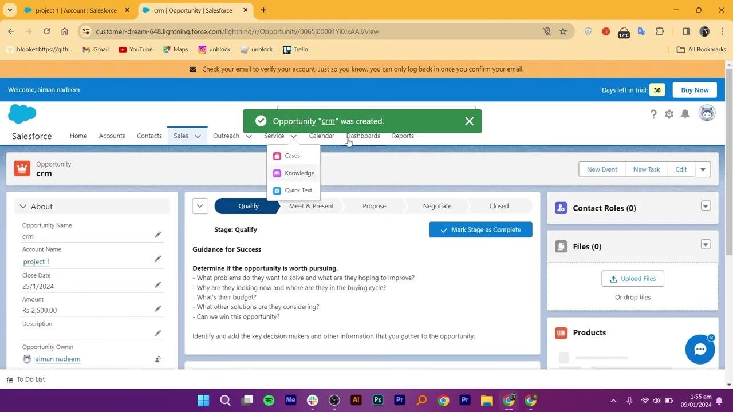Image resolution: width=733 pixels, height=412 pixels.
Task: Expand the Outreach tab dropdown
Action: [x=249, y=136]
